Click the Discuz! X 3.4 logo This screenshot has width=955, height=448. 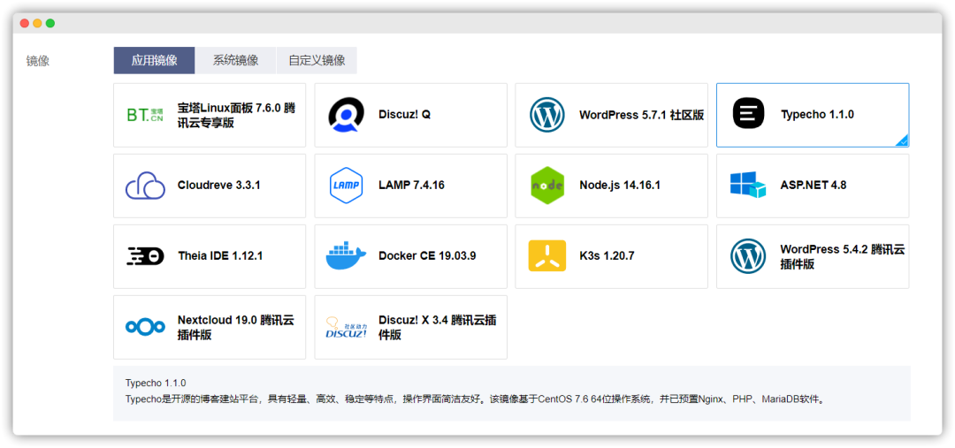point(346,328)
